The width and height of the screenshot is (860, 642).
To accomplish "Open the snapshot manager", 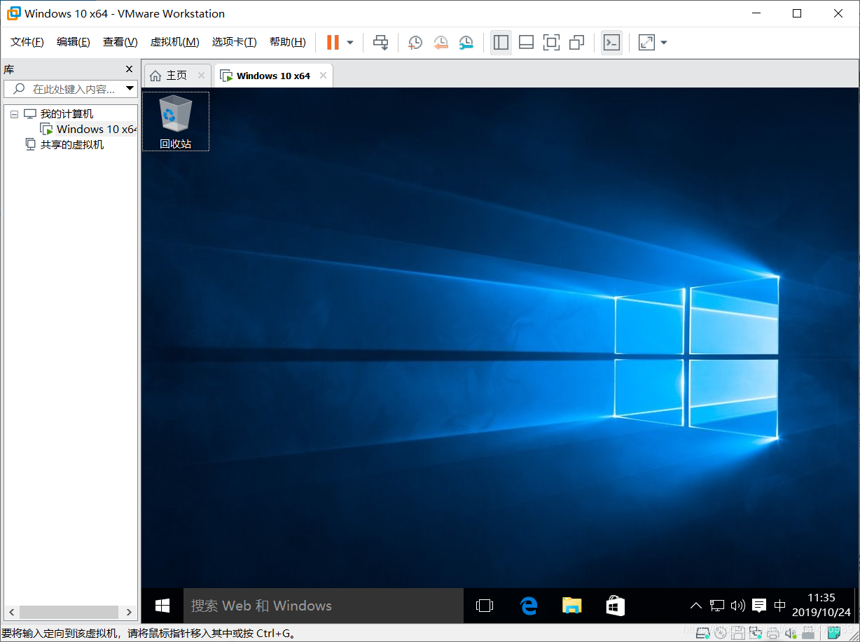I will click(x=466, y=43).
